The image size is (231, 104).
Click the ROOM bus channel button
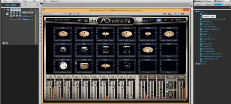point(152,77)
